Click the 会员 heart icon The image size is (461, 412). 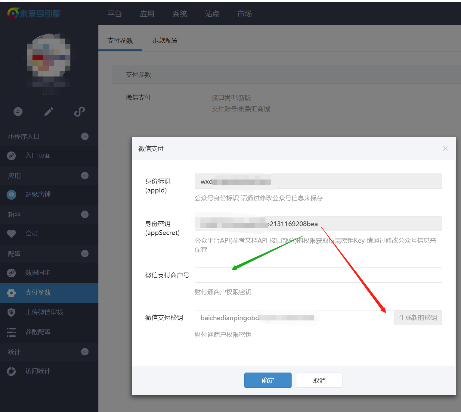pyautogui.click(x=11, y=233)
